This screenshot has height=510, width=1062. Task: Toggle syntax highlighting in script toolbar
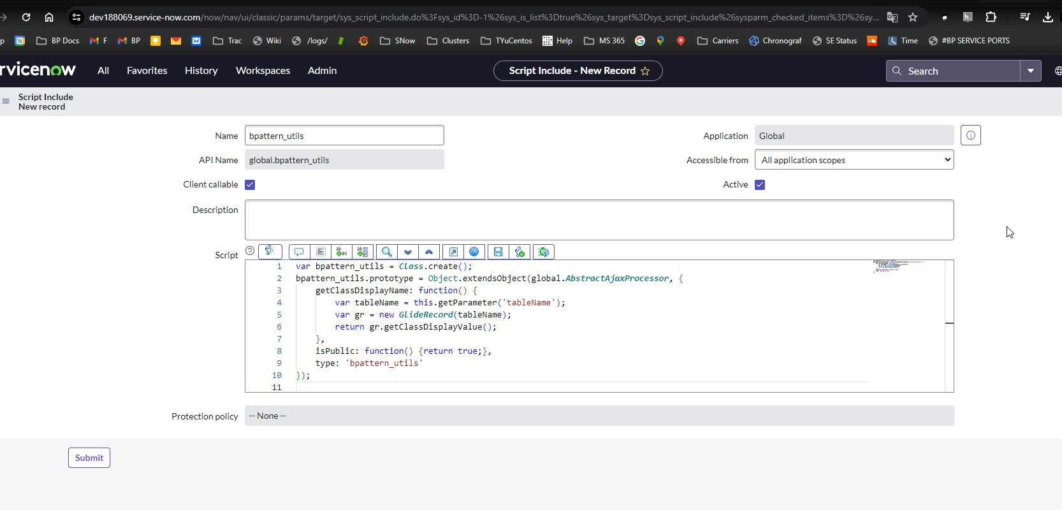point(270,251)
